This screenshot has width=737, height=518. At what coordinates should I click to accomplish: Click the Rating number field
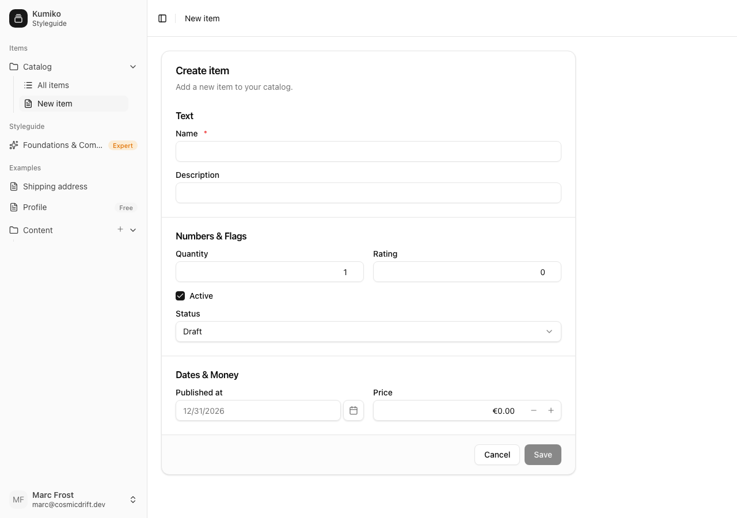[x=467, y=272]
